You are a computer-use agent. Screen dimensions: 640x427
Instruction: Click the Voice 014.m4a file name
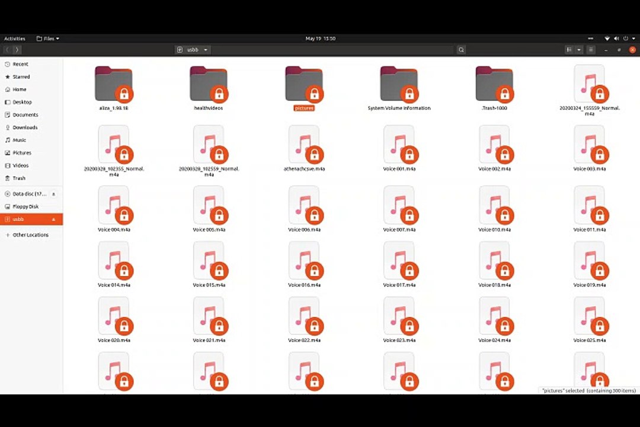coord(114,285)
